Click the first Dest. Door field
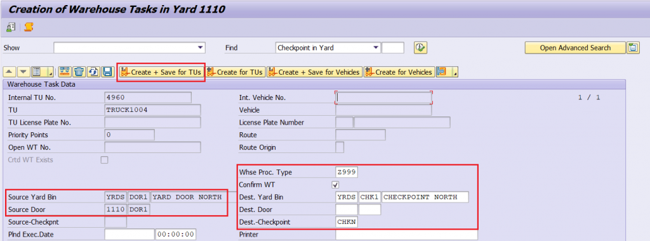The width and height of the screenshot is (650, 241). pyautogui.click(x=347, y=209)
